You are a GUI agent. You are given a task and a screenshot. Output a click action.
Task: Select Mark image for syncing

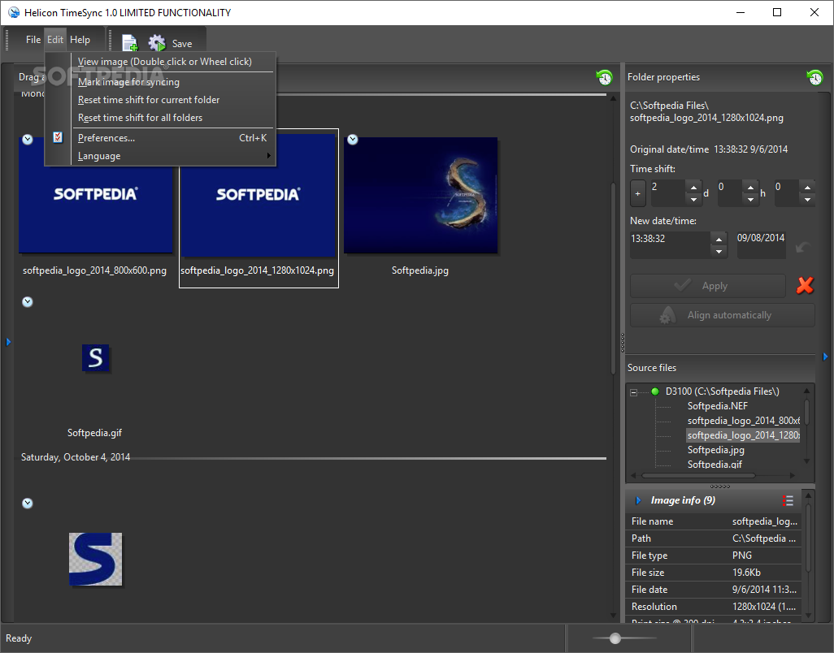tap(128, 82)
